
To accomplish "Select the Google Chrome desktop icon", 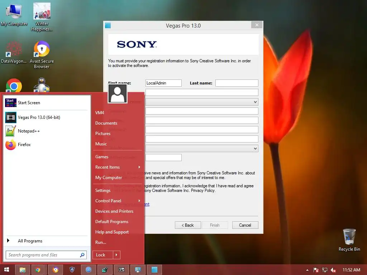I will click(x=14, y=86).
